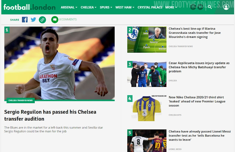
Task: Click the Chelsea Kits category label
Action: coord(175,115)
